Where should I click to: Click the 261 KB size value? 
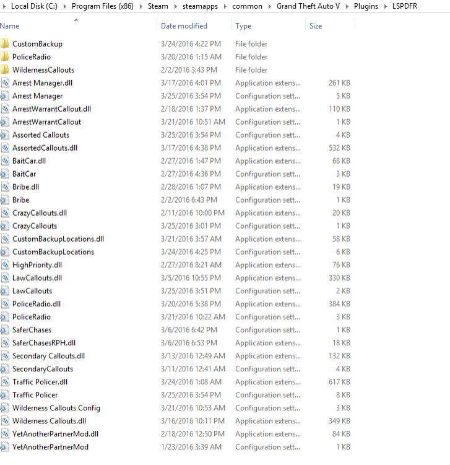point(339,83)
